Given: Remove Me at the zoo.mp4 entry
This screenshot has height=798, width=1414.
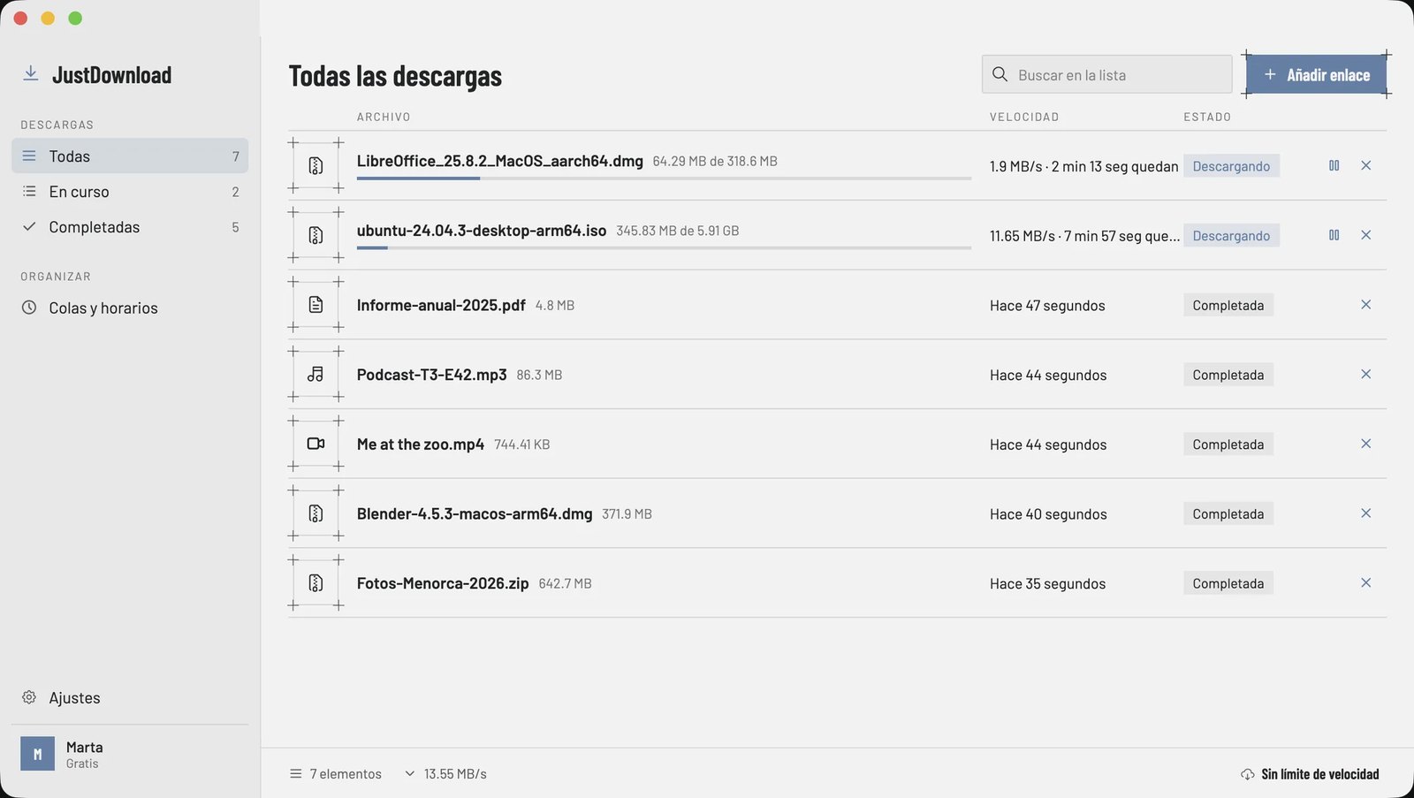Looking at the screenshot, I should [1365, 444].
